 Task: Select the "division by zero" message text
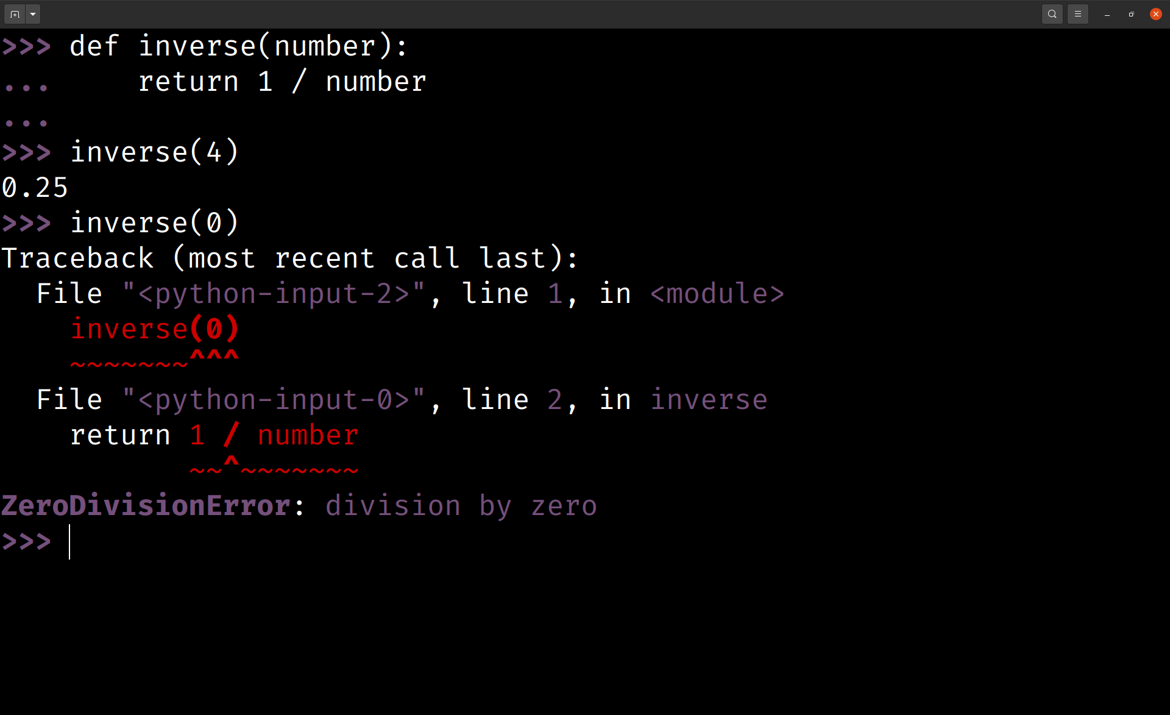click(461, 505)
